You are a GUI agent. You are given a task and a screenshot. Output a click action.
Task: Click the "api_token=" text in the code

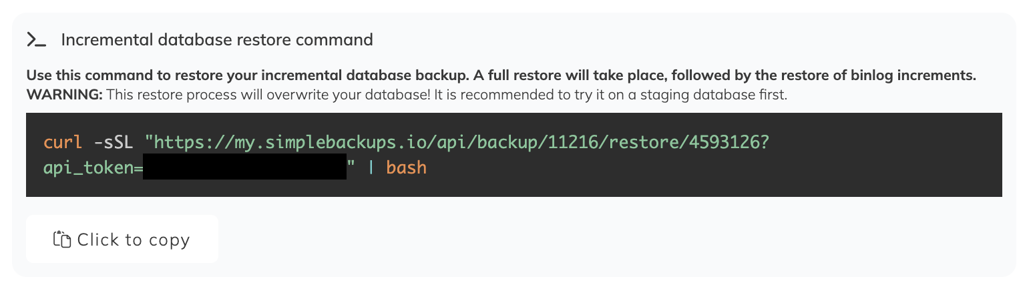pos(93,167)
